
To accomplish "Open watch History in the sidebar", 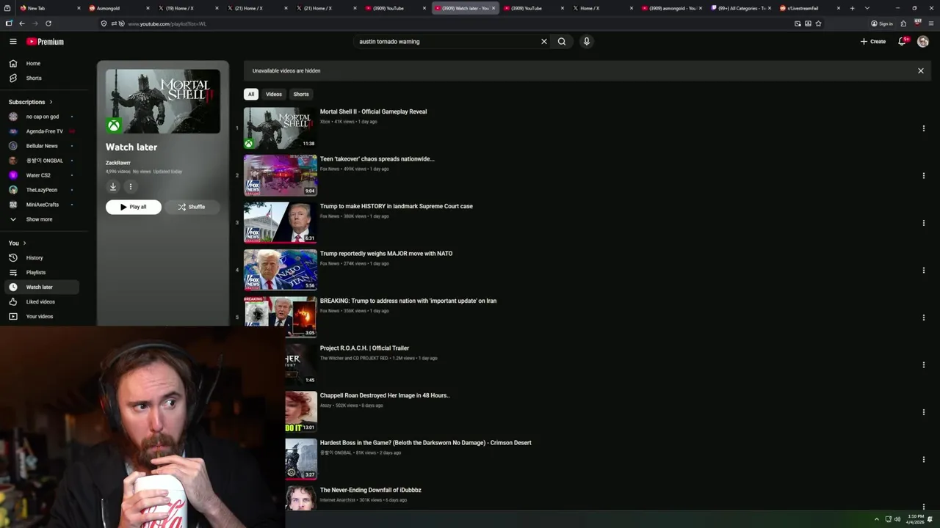I will (x=42, y=258).
